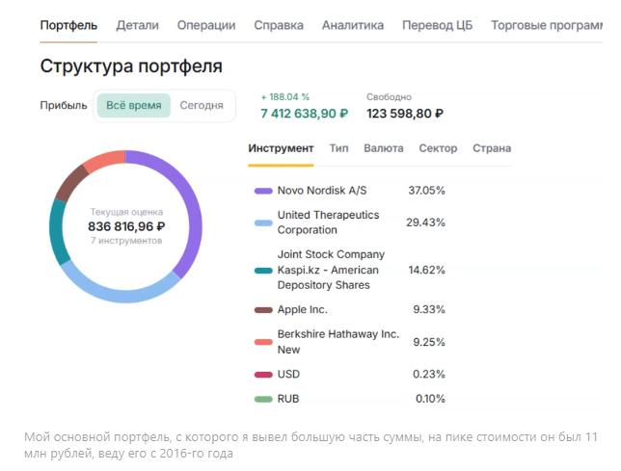
Task: Show breakdown by Валюта
Action: coord(384,148)
